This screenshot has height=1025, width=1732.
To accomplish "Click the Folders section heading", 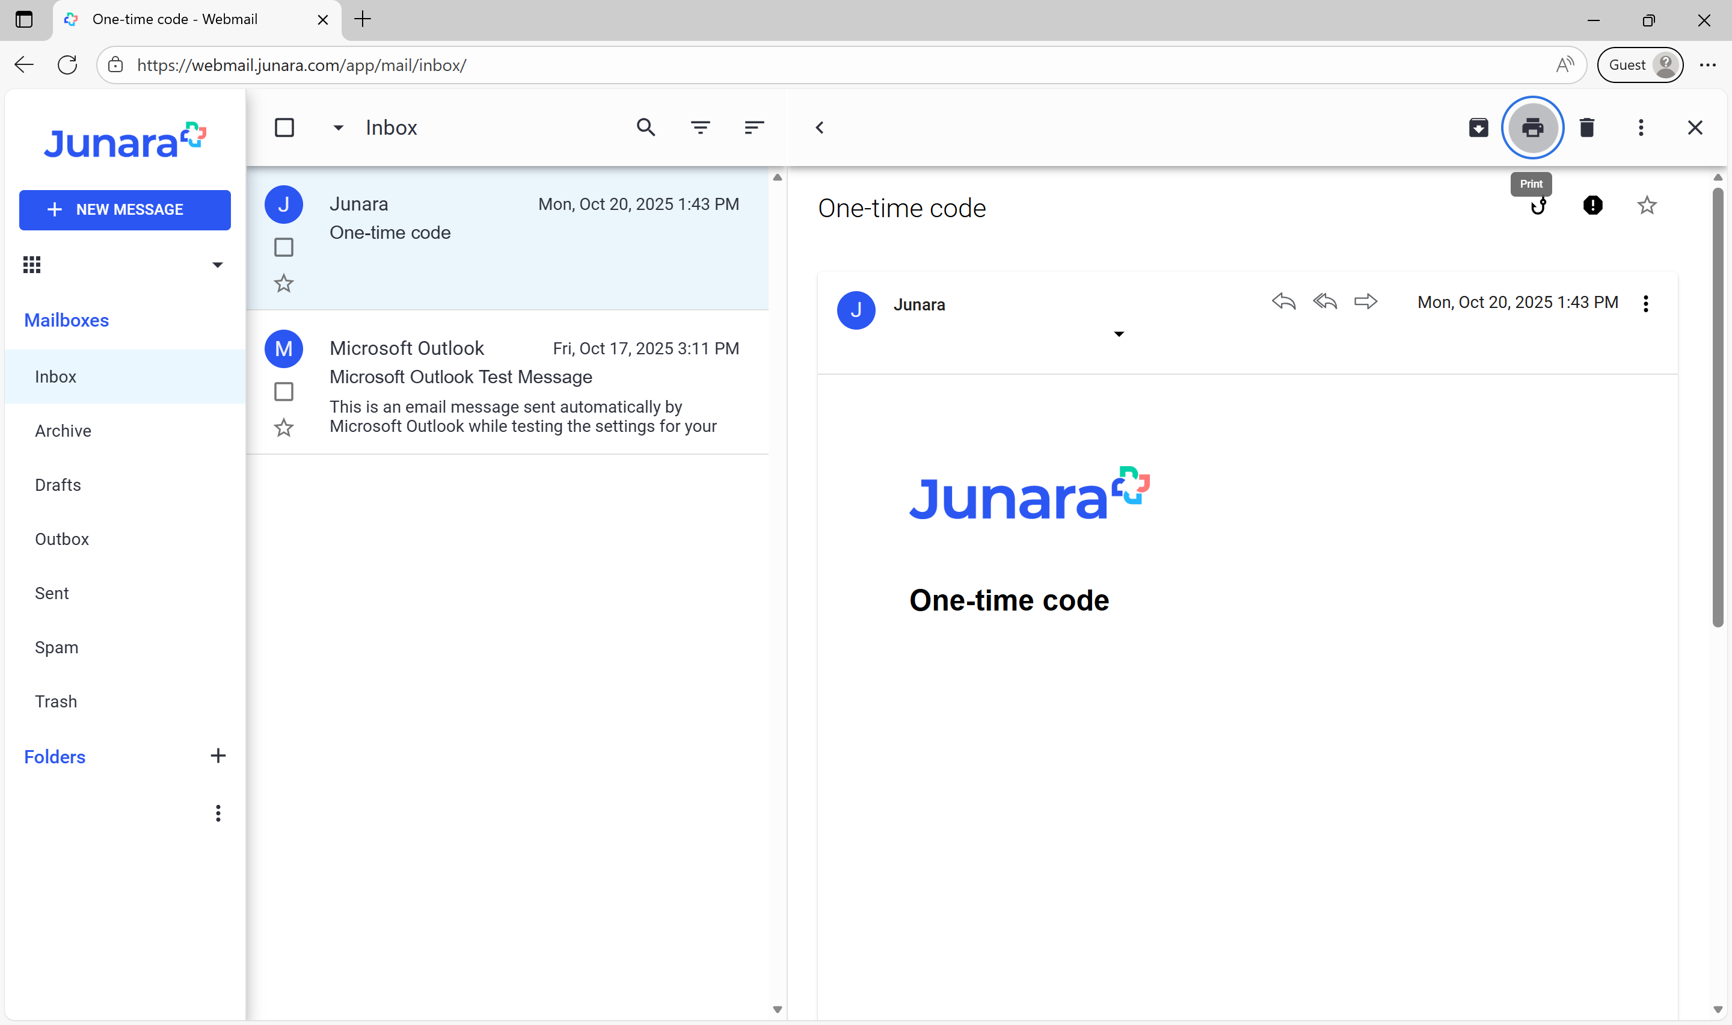I will 55,757.
